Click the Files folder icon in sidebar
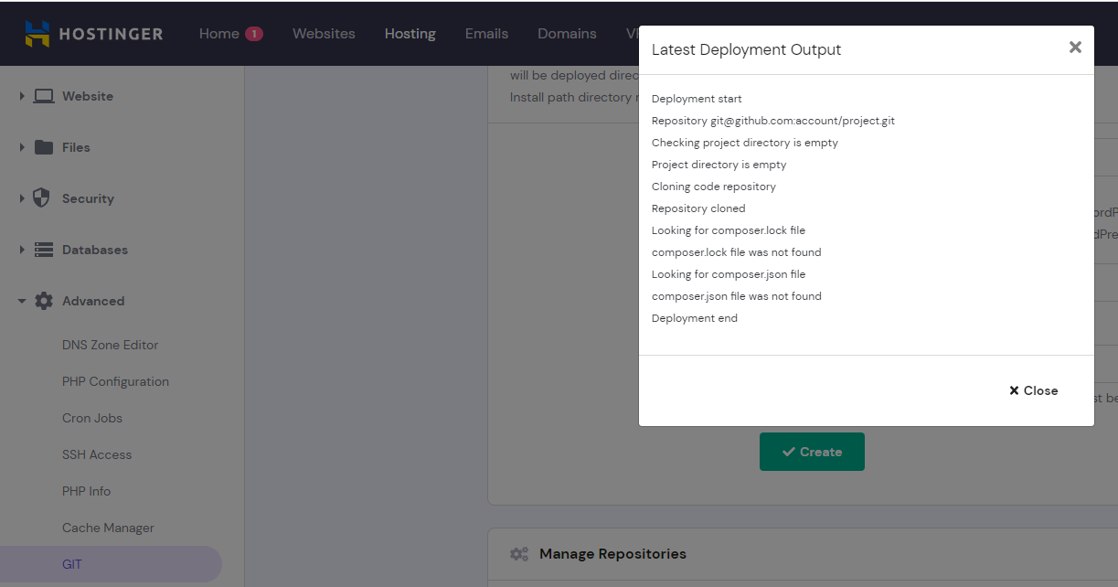1118x587 pixels. pos(43,146)
